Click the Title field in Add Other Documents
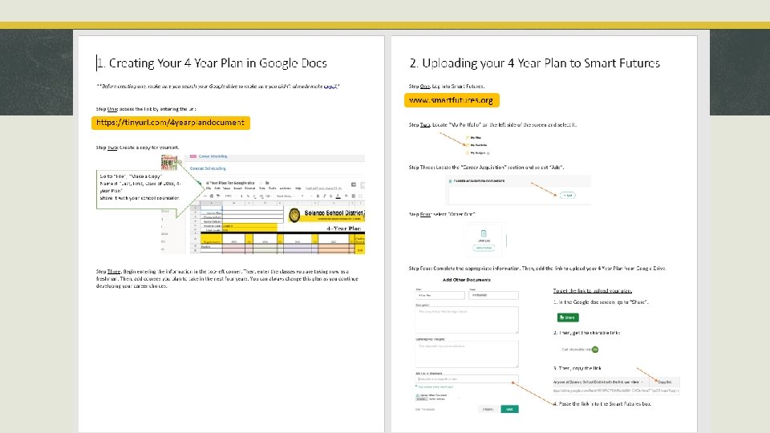This screenshot has height=433, width=770. coord(440,296)
